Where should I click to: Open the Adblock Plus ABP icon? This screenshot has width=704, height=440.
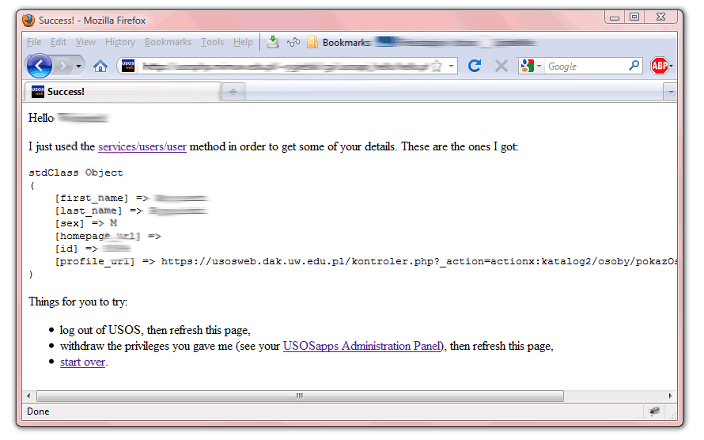pyautogui.click(x=659, y=66)
